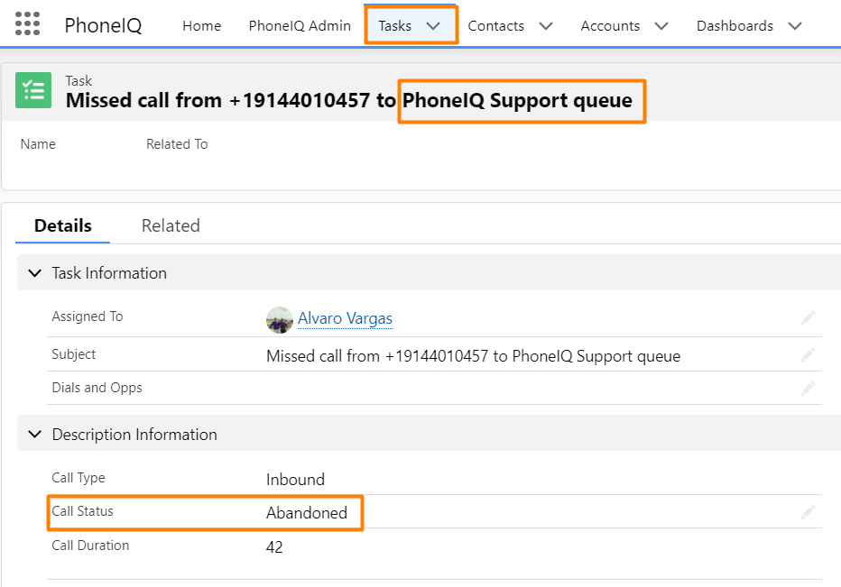Click the Assigned To field label
The height and width of the screenshot is (587, 841).
(x=88, y=316)
